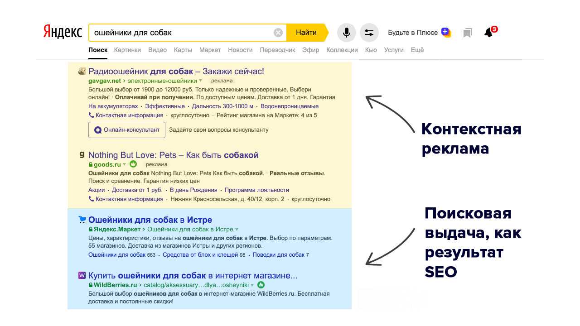Expand the Ещё menu
This screenshot has height=326, width=580.
(x=417, y=50)
